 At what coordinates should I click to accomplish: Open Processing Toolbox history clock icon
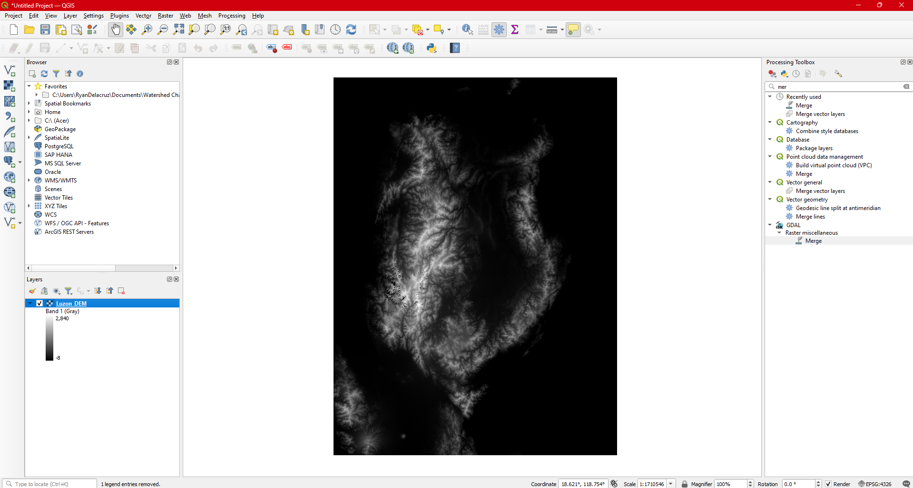796,74
